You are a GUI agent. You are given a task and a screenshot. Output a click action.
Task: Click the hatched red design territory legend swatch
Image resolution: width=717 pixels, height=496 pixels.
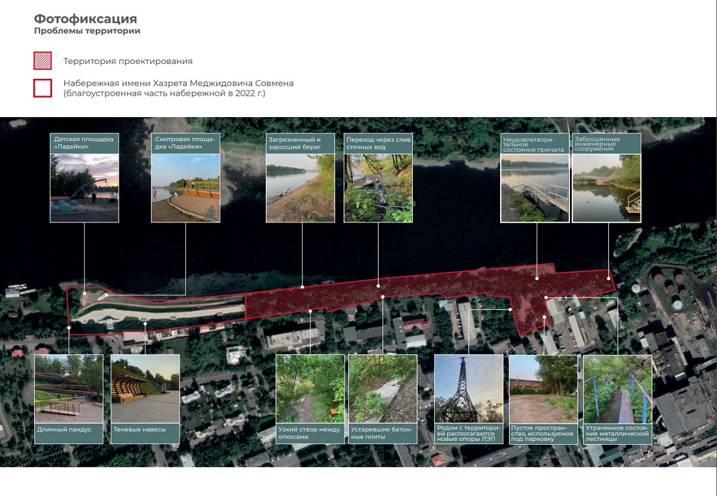coord(43,62)
